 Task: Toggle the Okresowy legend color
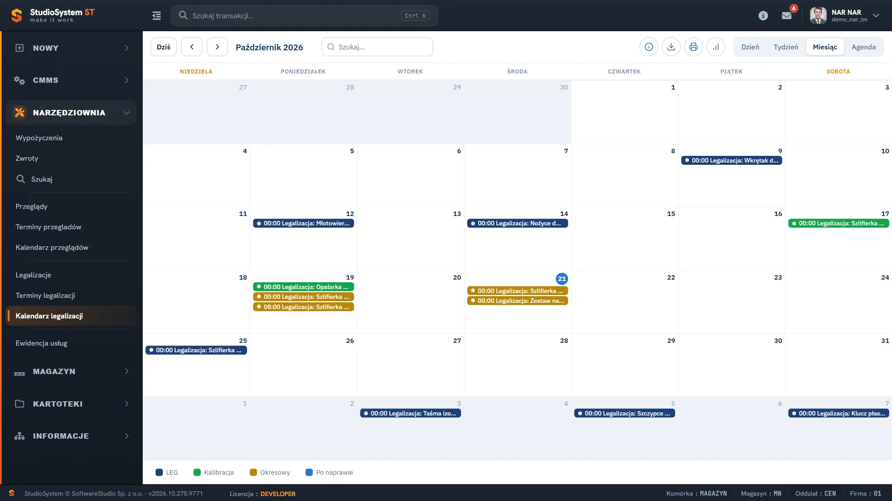[x=253, y=472]
